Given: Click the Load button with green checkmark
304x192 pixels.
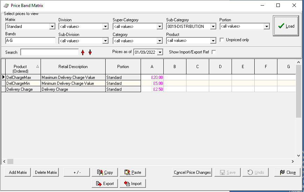Looking at the screenshot, I should (286, 26).
